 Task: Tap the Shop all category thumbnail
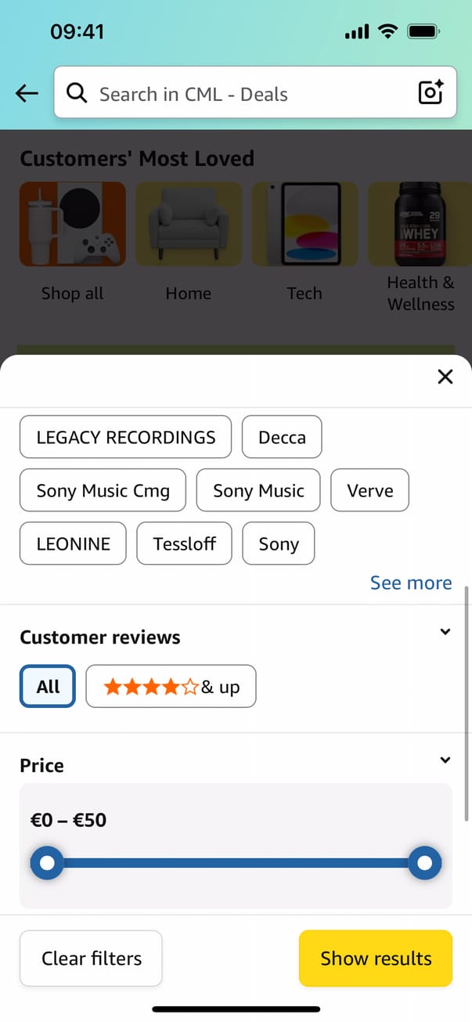(72, 225)
